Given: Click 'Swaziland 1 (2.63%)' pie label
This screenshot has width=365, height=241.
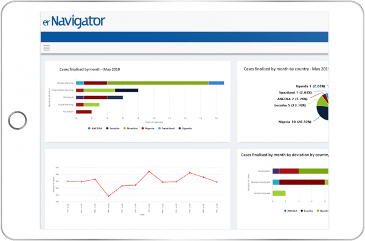Looking at the screenshot, I should (x=295, y=92).
